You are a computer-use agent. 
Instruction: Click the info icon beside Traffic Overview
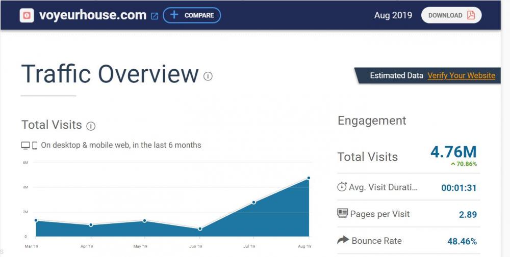[x=208, y=76]
